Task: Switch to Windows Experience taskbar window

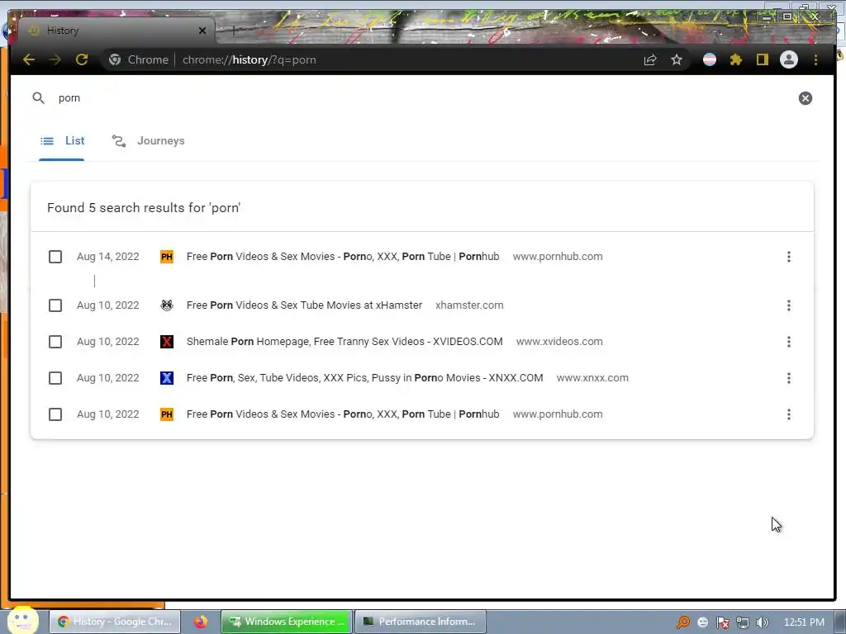Action: pos(287,622)
